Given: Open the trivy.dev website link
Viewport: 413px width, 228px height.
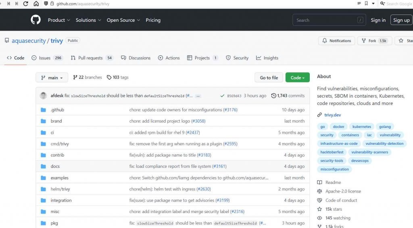Looking at the screenshot, I should click(x=332, y=115).
